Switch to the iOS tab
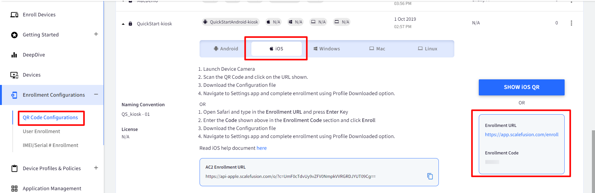Image resolution: width=595 pixels, height=193 pixels. pyautogui.click(x=276, y=49)
